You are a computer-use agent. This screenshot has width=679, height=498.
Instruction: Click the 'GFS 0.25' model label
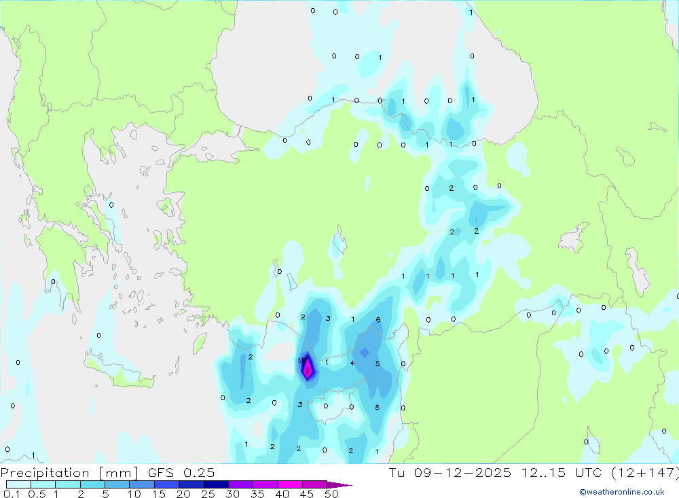[181, 473]
